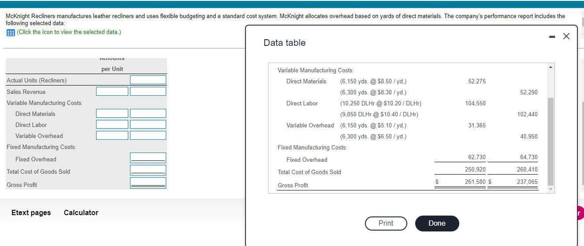Open Etext pages link
The width and height of the screenshot is (584, 246).
coord(31,212)
